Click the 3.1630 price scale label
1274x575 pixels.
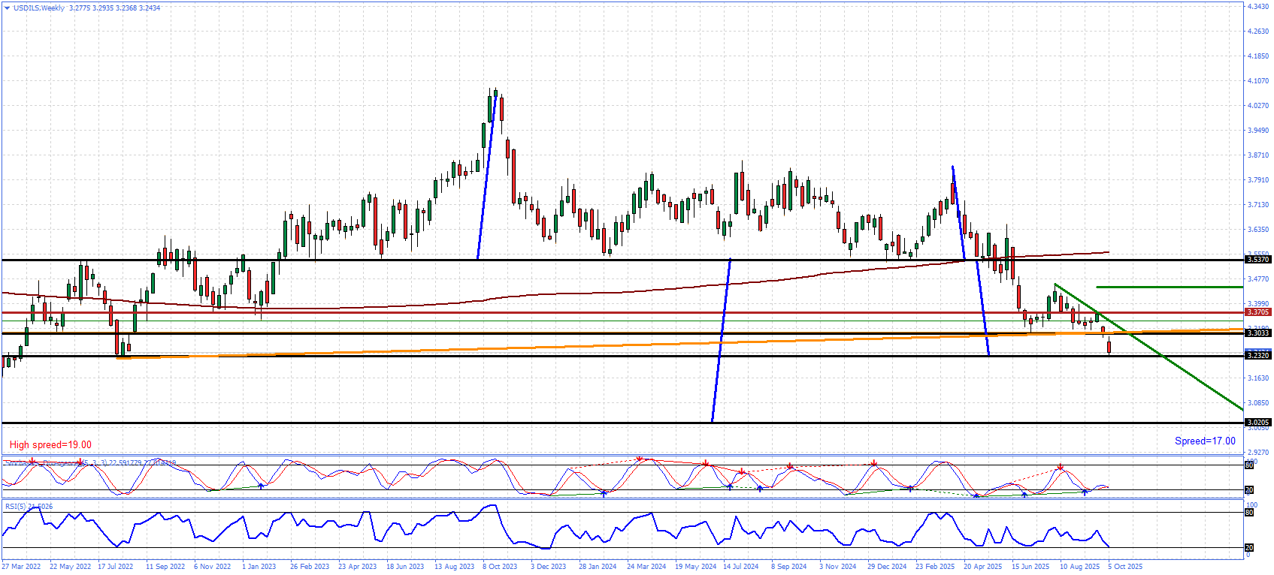pos(1258,378)
